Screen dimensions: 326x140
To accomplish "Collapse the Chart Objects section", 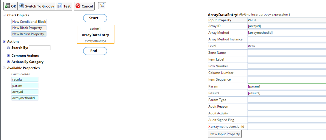I will coord(4,15).
